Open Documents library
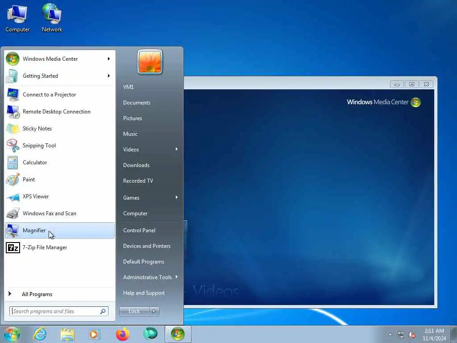The image size is (457, 343). (137, 103)
